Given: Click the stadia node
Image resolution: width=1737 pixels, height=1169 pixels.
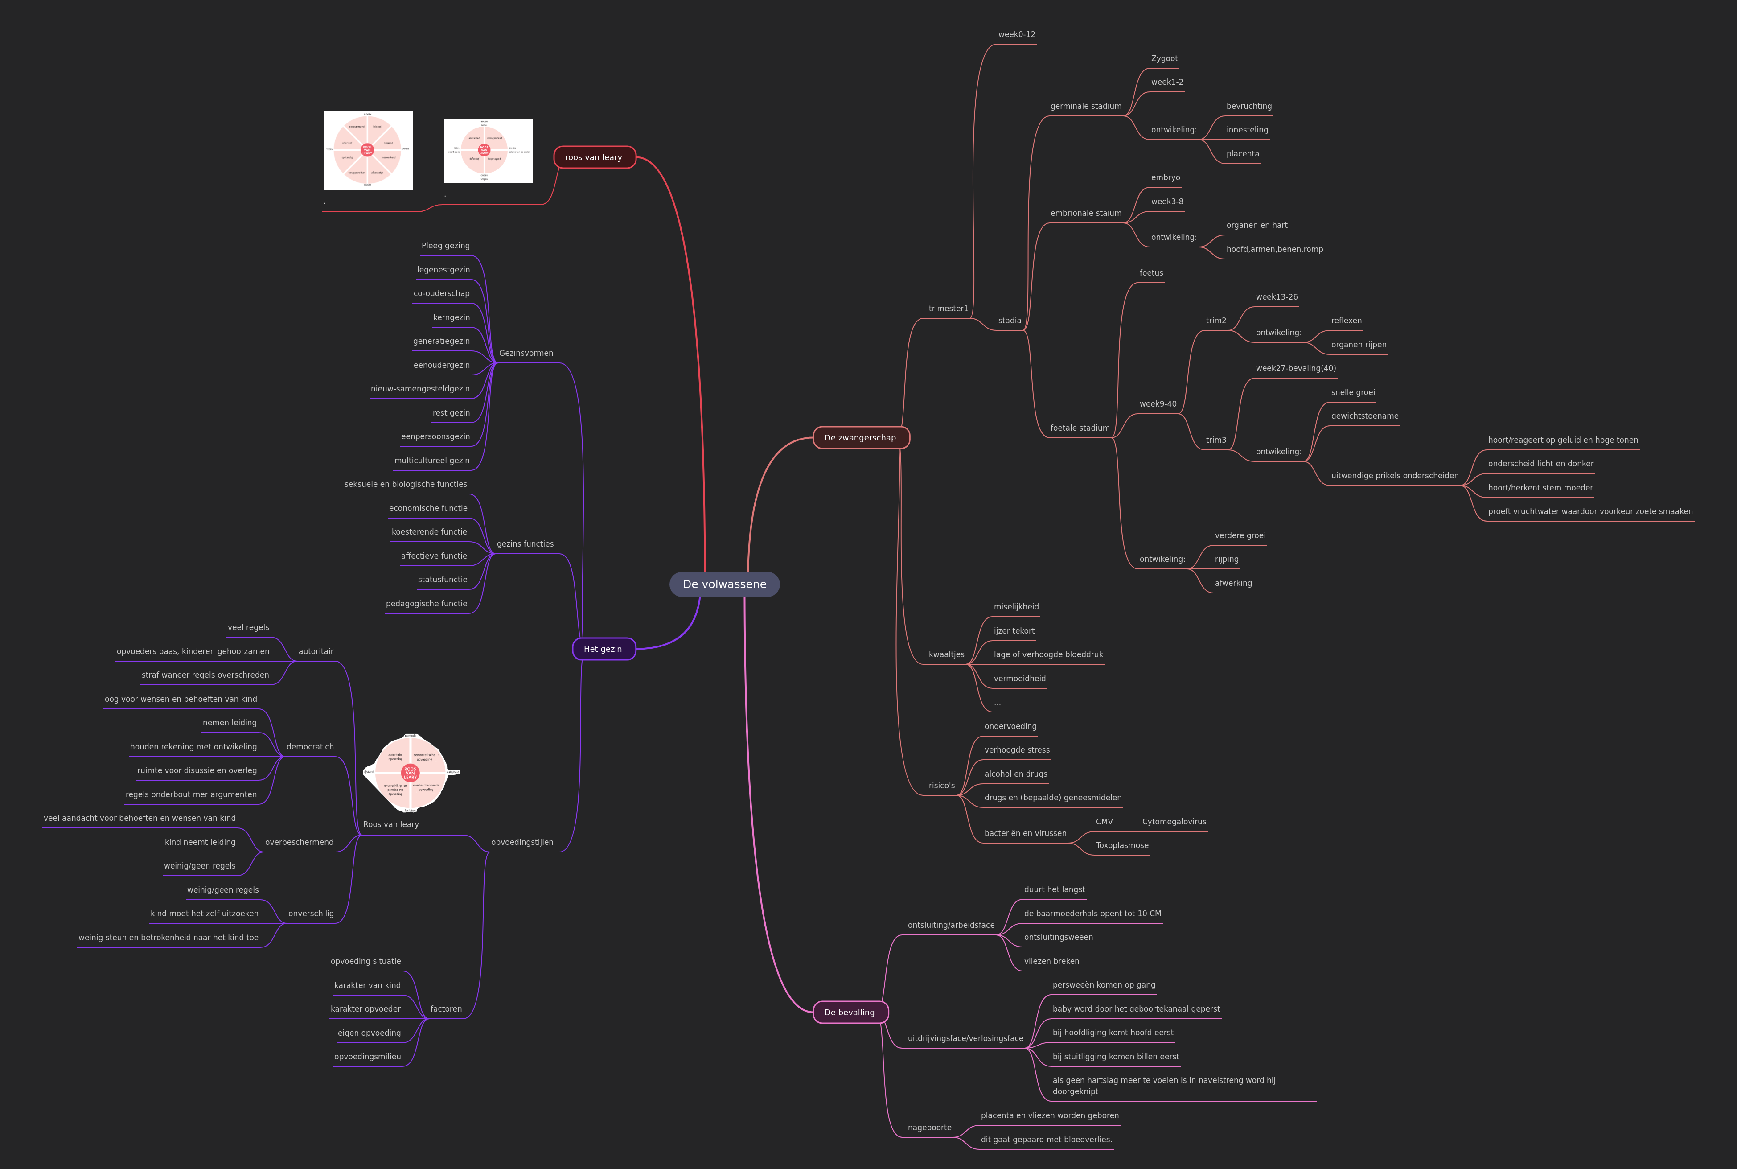Looking at the screenshot, I should tap(1010, 321).
